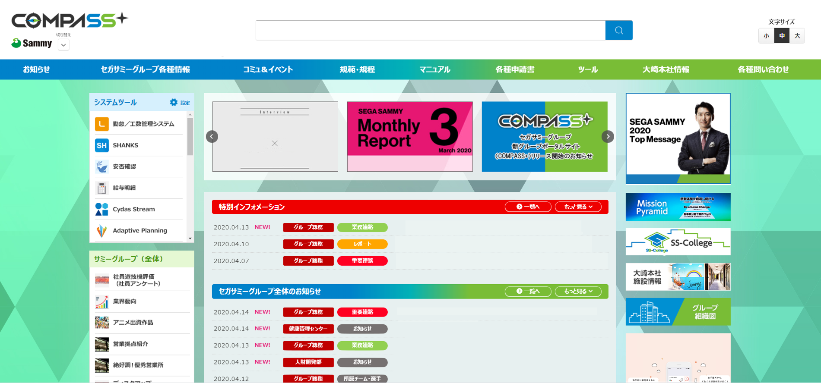Open the 勤怠/工数管理システム icon
This screenshot has height=383, width=821.
pyautogui.click(x=101, y=124)
